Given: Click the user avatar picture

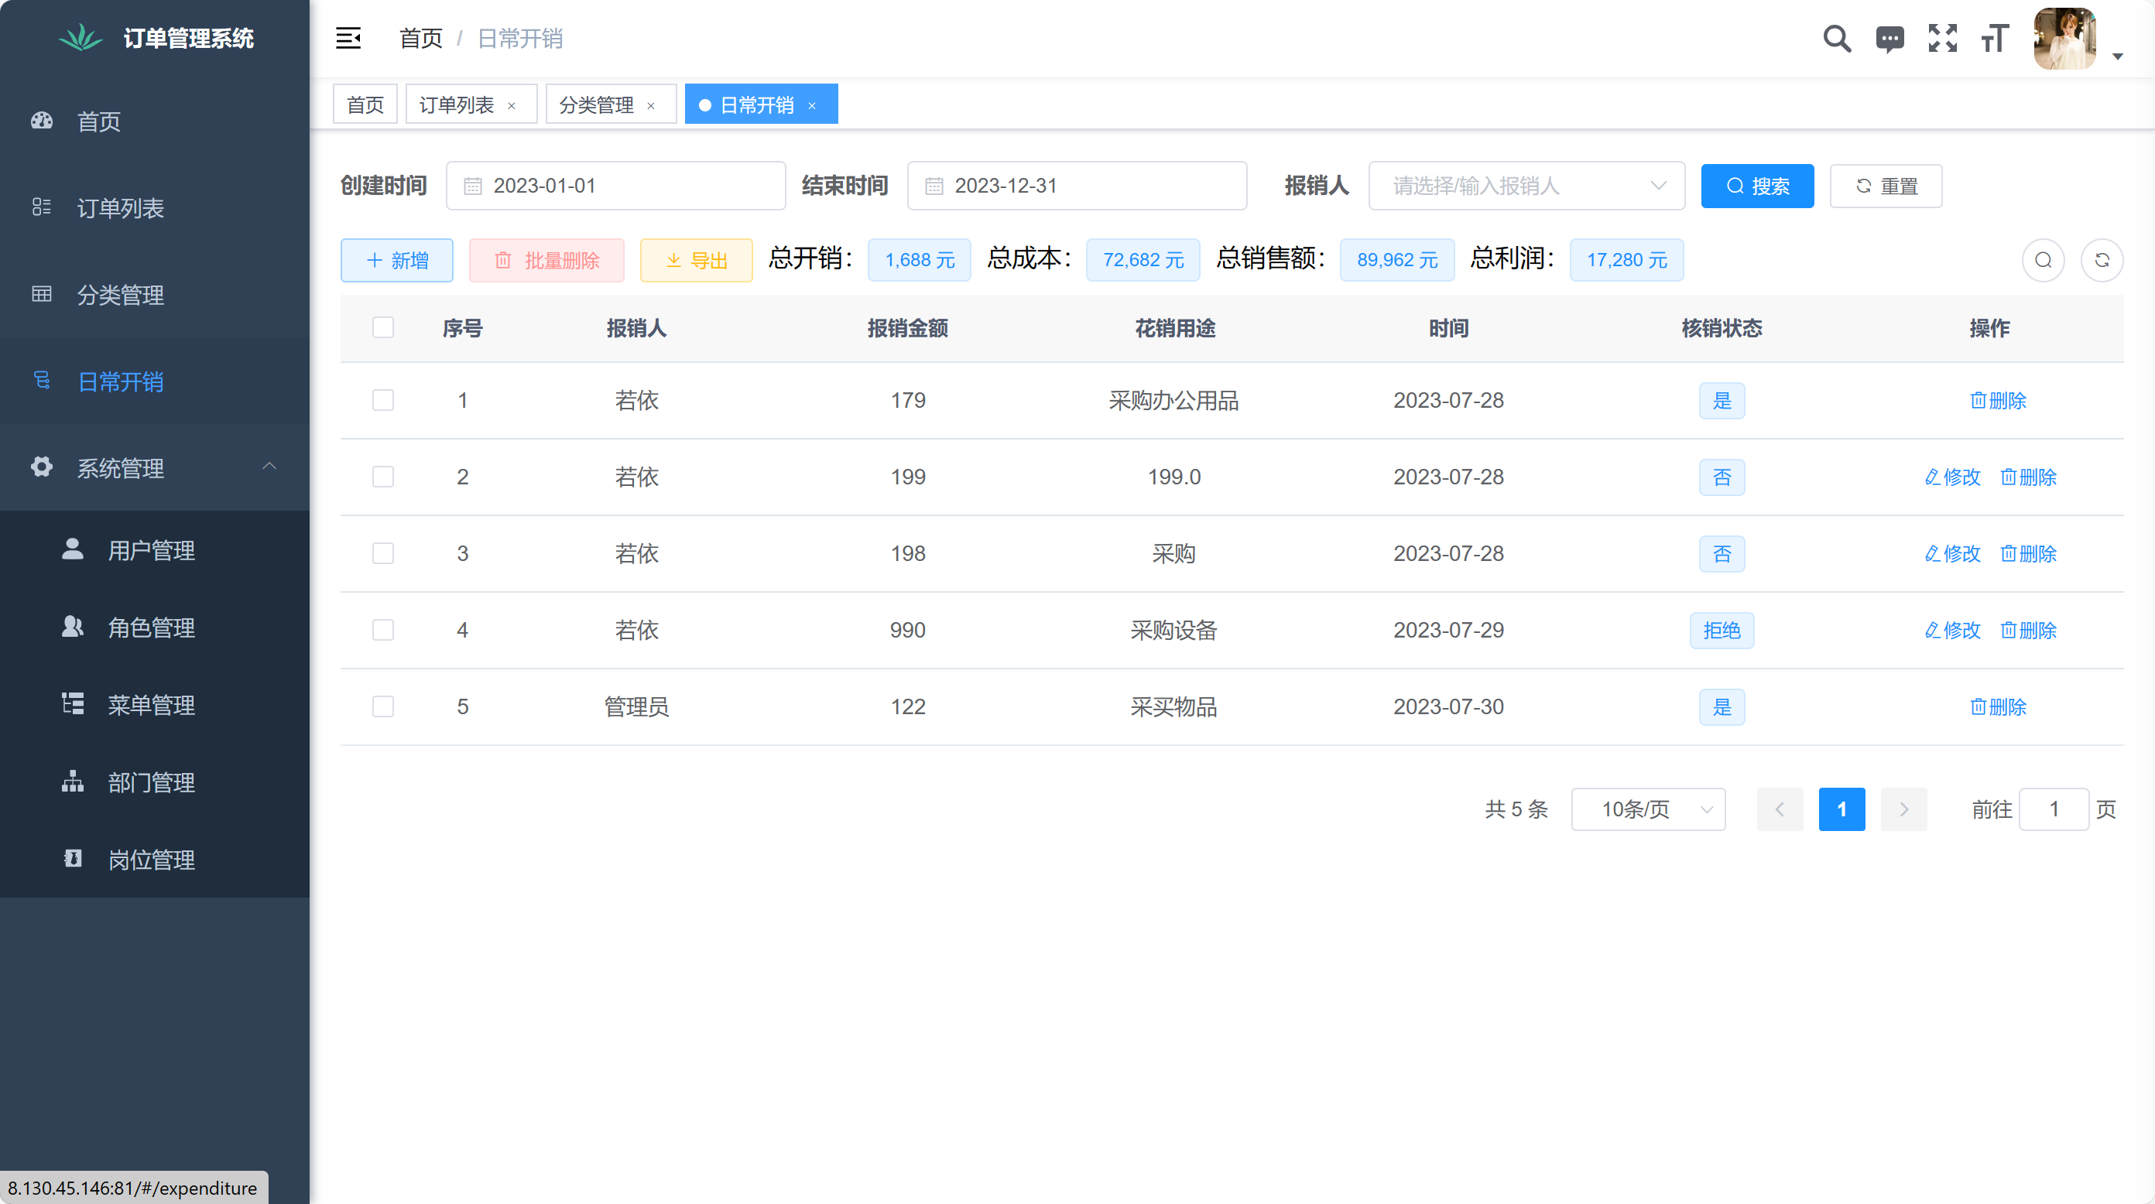Looking at the screenshot, I should (2064, 39).
